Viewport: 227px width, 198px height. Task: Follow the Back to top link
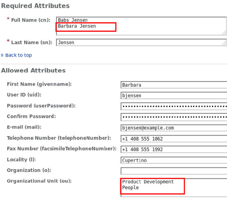pyautogui.click(x=19, y=55)
